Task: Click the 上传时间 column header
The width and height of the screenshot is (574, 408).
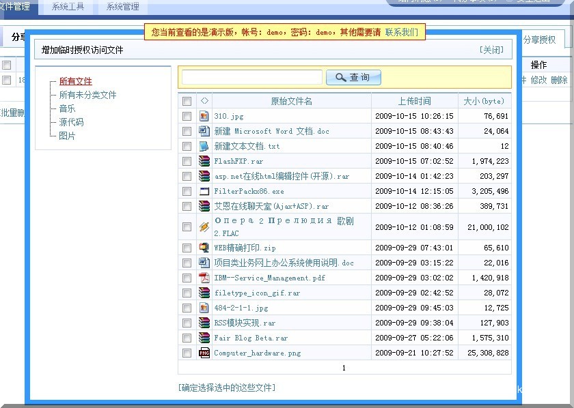Action: tap(414, 101)
